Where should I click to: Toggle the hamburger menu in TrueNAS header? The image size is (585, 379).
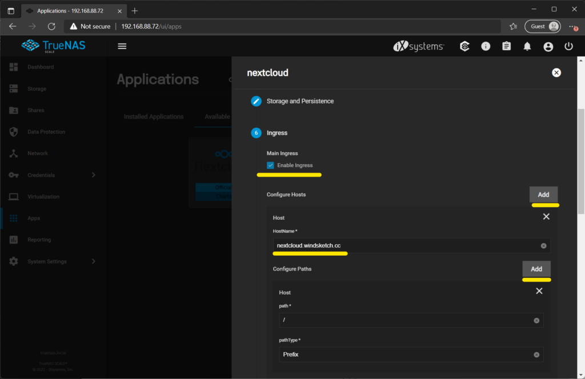click(x=122, y=46)
